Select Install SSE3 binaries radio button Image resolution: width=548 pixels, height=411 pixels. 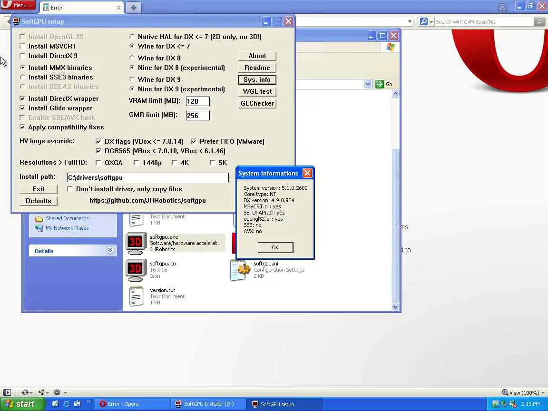(x=23, y=77)
